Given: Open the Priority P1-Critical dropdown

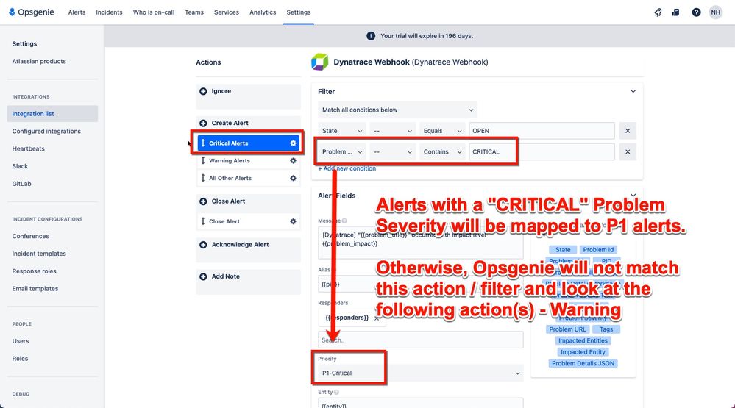Looking at the screenshot, I should pos(420,373).
